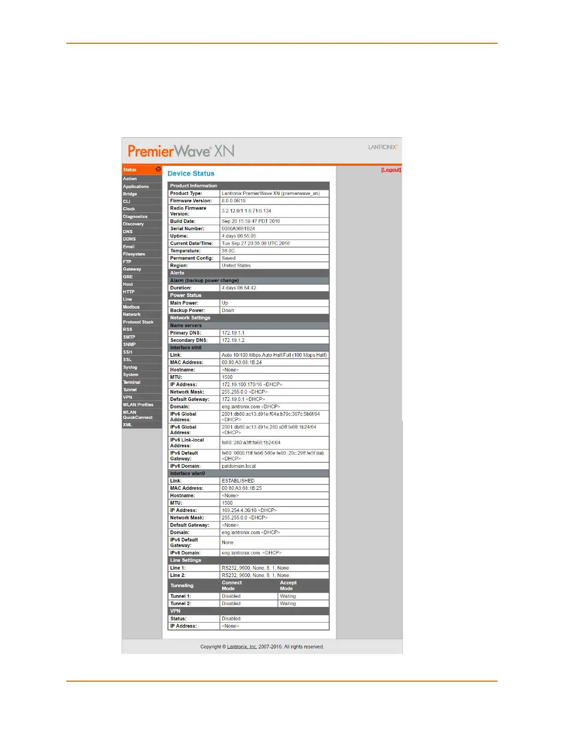Click Tunnel 2 accept mode Waiting
The width and height of the screenshot is (564, 730).
point(288,603)
